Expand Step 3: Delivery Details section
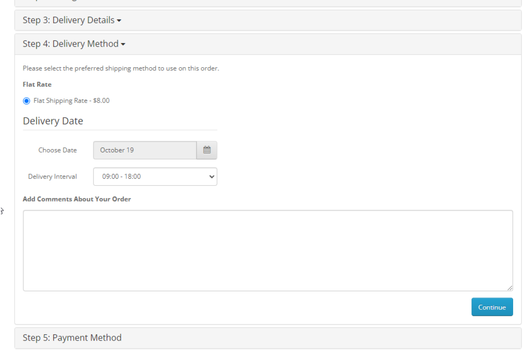 tap(68, 20)
